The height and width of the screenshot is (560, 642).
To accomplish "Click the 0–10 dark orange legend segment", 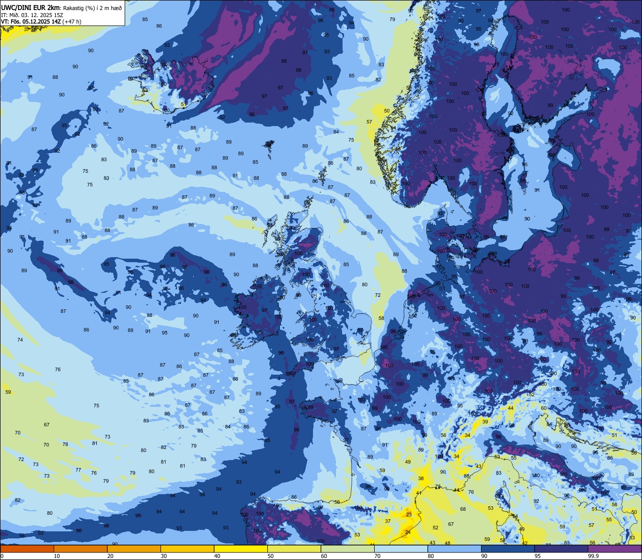I will click(x=27, y=548).
